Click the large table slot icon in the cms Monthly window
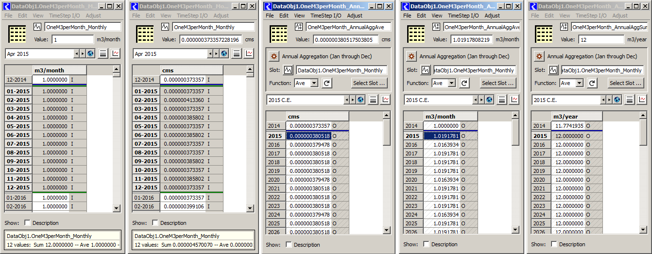652x254 pixels. click(x=145, y=34)
